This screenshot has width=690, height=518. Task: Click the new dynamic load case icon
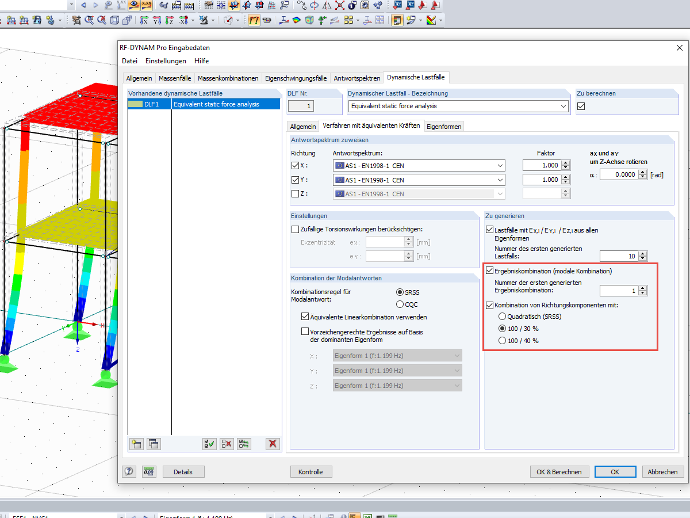(x=136, y=444)
